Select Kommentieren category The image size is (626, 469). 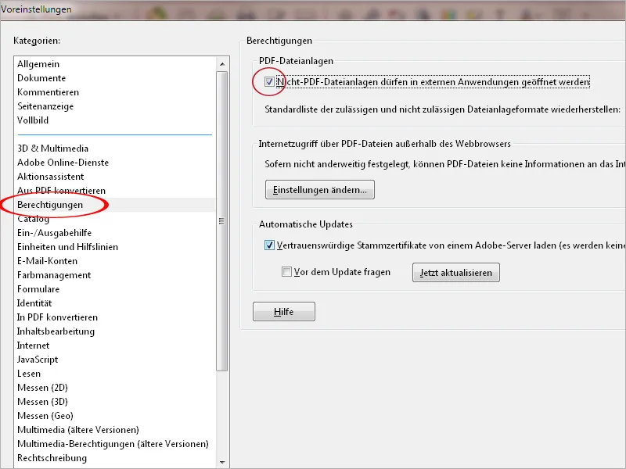tap(49, 92)
